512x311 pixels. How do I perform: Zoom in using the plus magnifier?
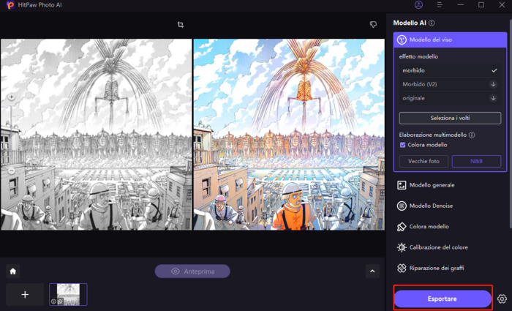(x=12, y=97)
